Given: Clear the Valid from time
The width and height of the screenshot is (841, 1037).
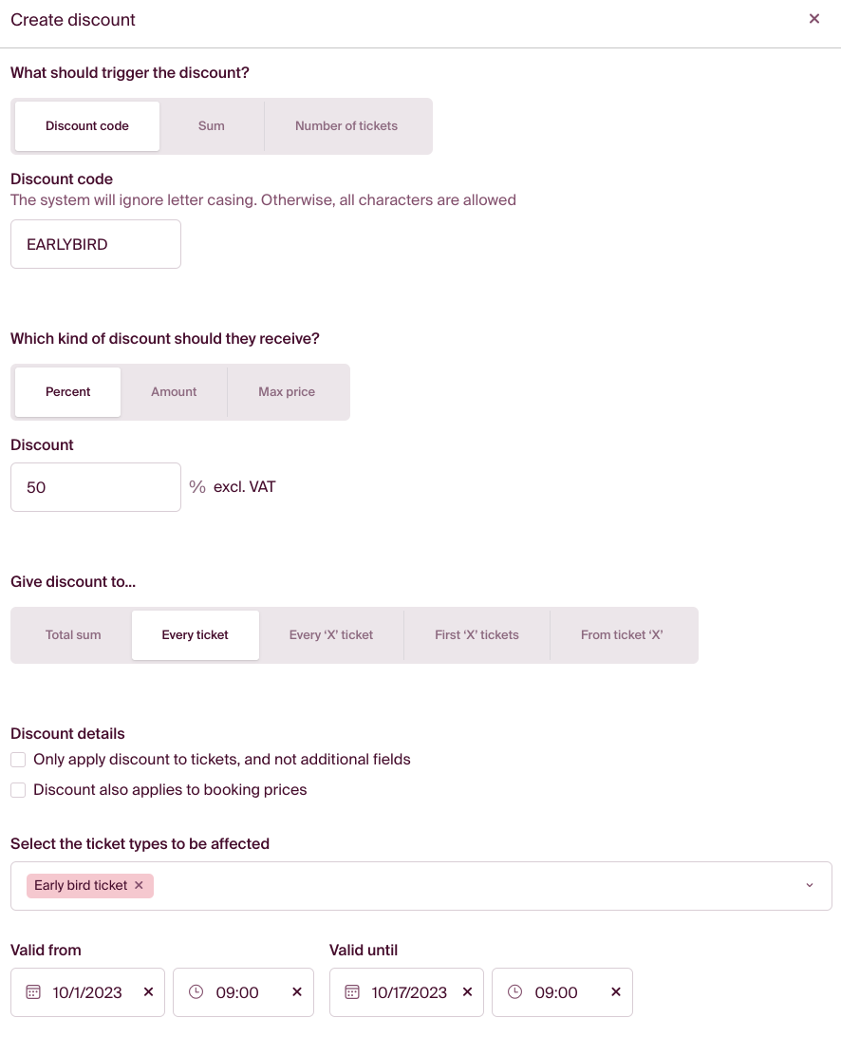Looking at the screenshot, I should [296, 992].
